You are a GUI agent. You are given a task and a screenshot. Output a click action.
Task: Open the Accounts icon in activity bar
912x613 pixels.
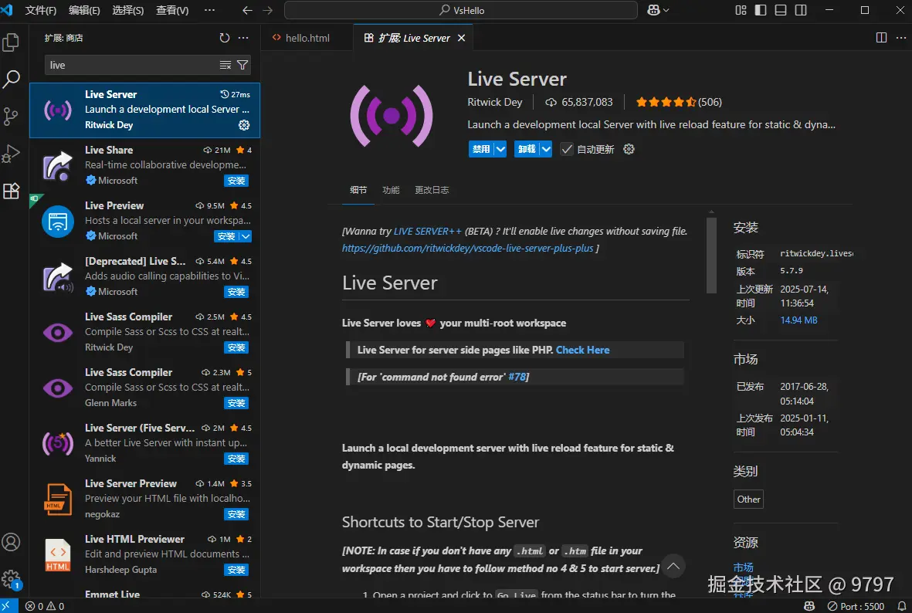[x=11, y=542]
